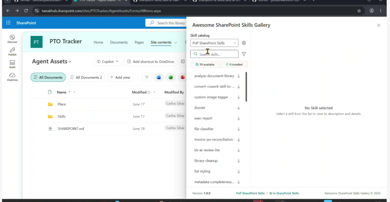This screenshot has width=390, height=202.
Task: Click Carlos Silva in the Plans row
Action: pyautogui.click(x=175, y=104)
